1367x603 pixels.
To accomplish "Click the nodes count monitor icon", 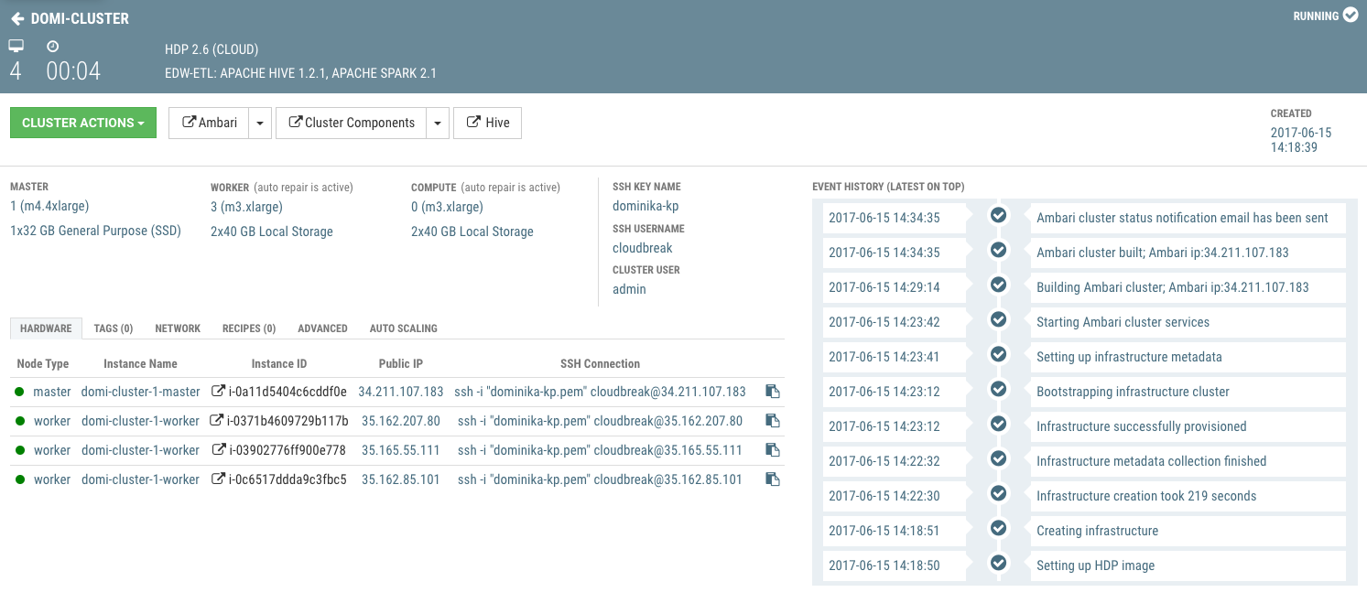I will (x=15, y=44).
